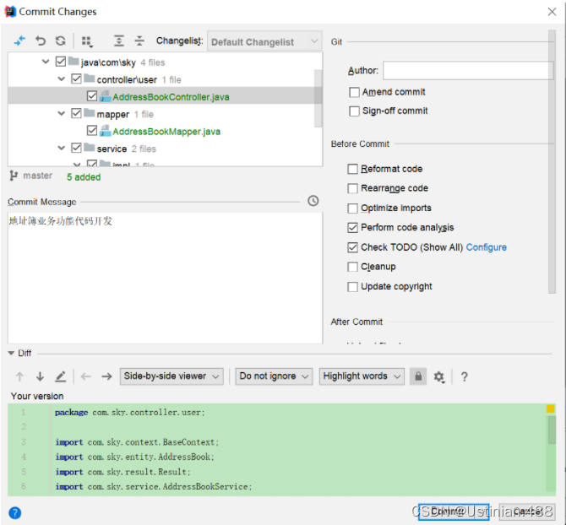The width and height of the screenshot is (566, 525).
Task: Click the Rollback icon in toolbar
Action: point(41,41)
